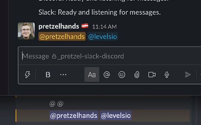Click the blue @levelsio mention in Slack
The image size is (201, 125).
(x=103, y=36)
